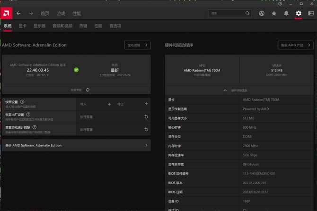The height and width of the screenshot is (211, 317).
Task: Select the 显卡 settings tab
Action: [x=22, y=26]
